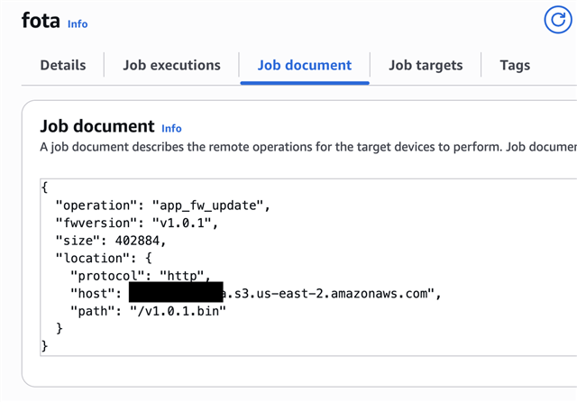
Task: Click the Info link beside Job document heading
Action: [171, 128]
